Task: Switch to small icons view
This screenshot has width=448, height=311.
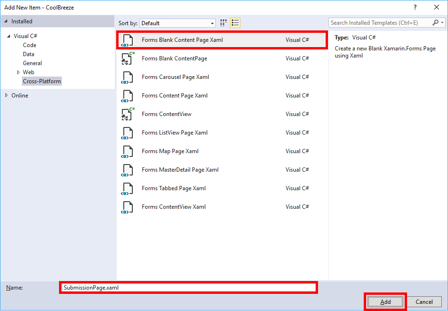Action: 224,23
